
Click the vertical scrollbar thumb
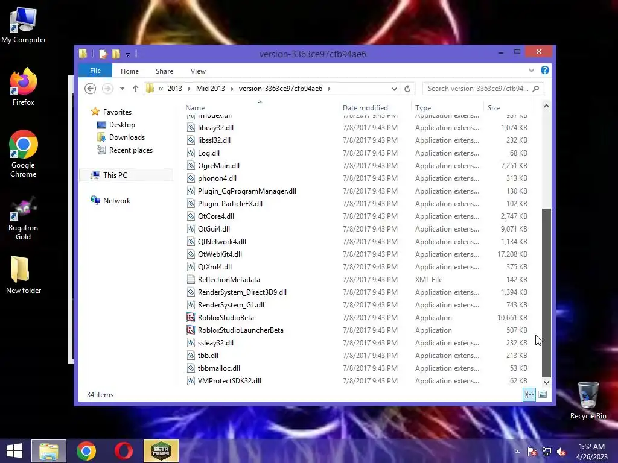click(x=546, y=293)
